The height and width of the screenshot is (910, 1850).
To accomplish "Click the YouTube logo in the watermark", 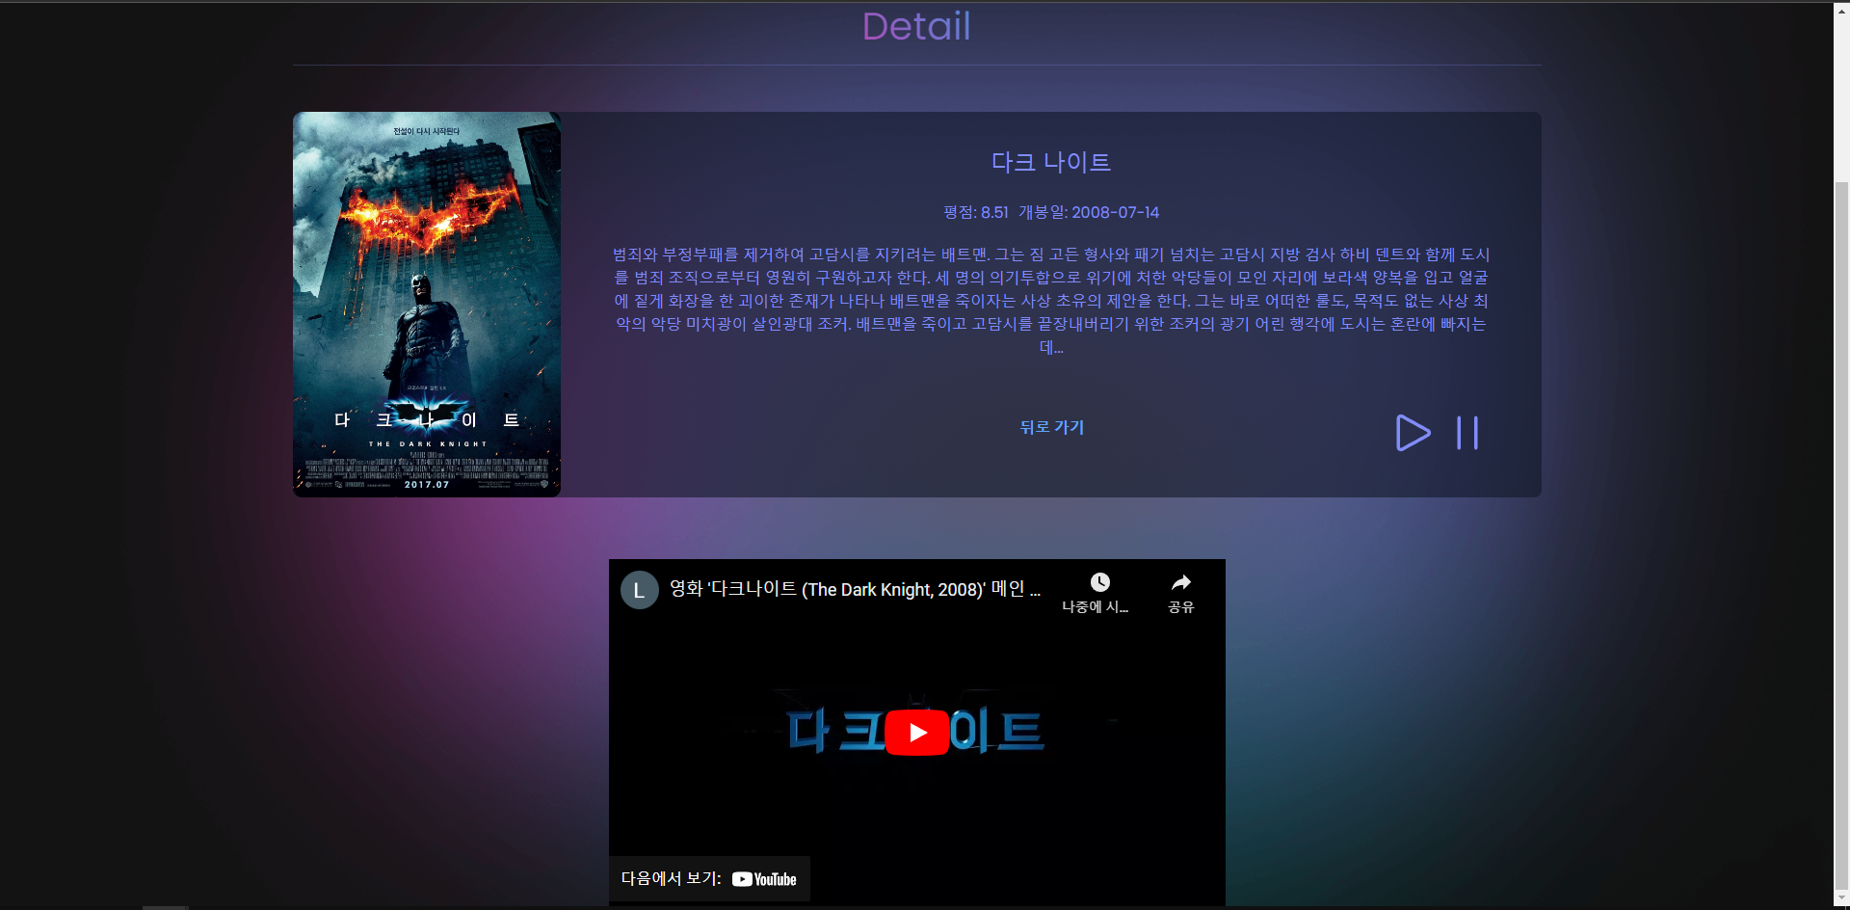I will tap(765, 878).
